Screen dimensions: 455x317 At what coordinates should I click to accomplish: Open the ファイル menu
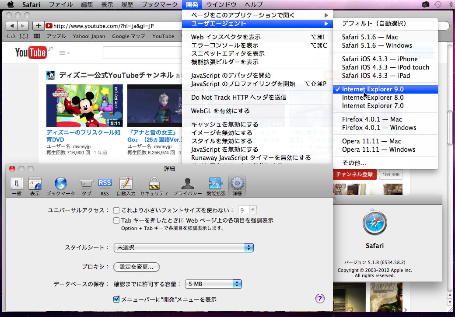tap(61, 4)
